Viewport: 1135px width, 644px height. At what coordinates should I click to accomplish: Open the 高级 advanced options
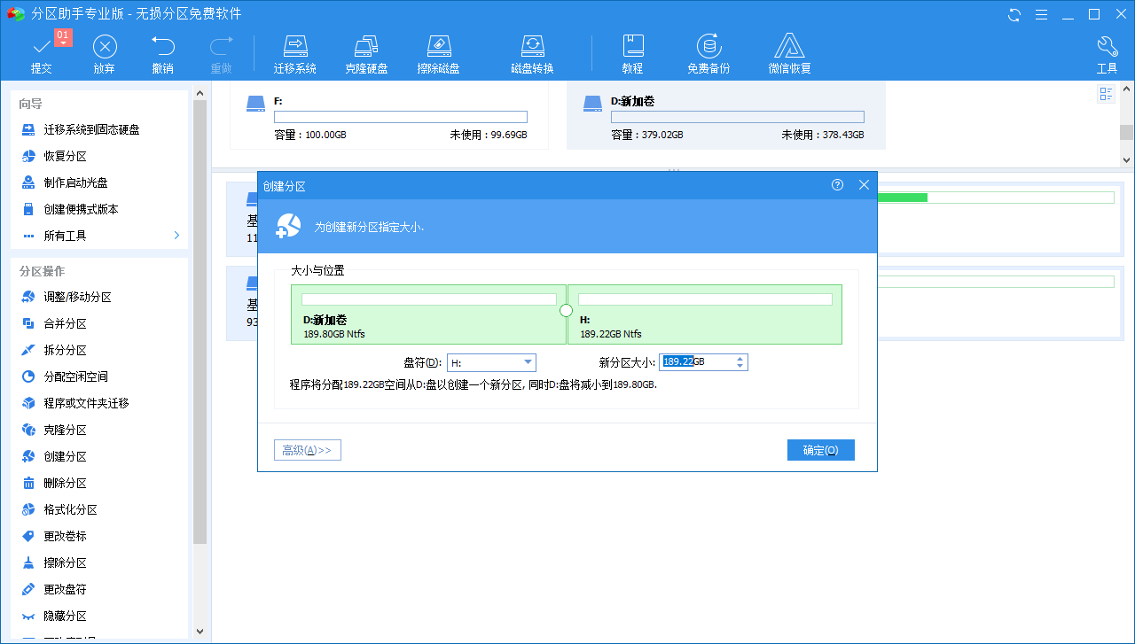(307, 449)
